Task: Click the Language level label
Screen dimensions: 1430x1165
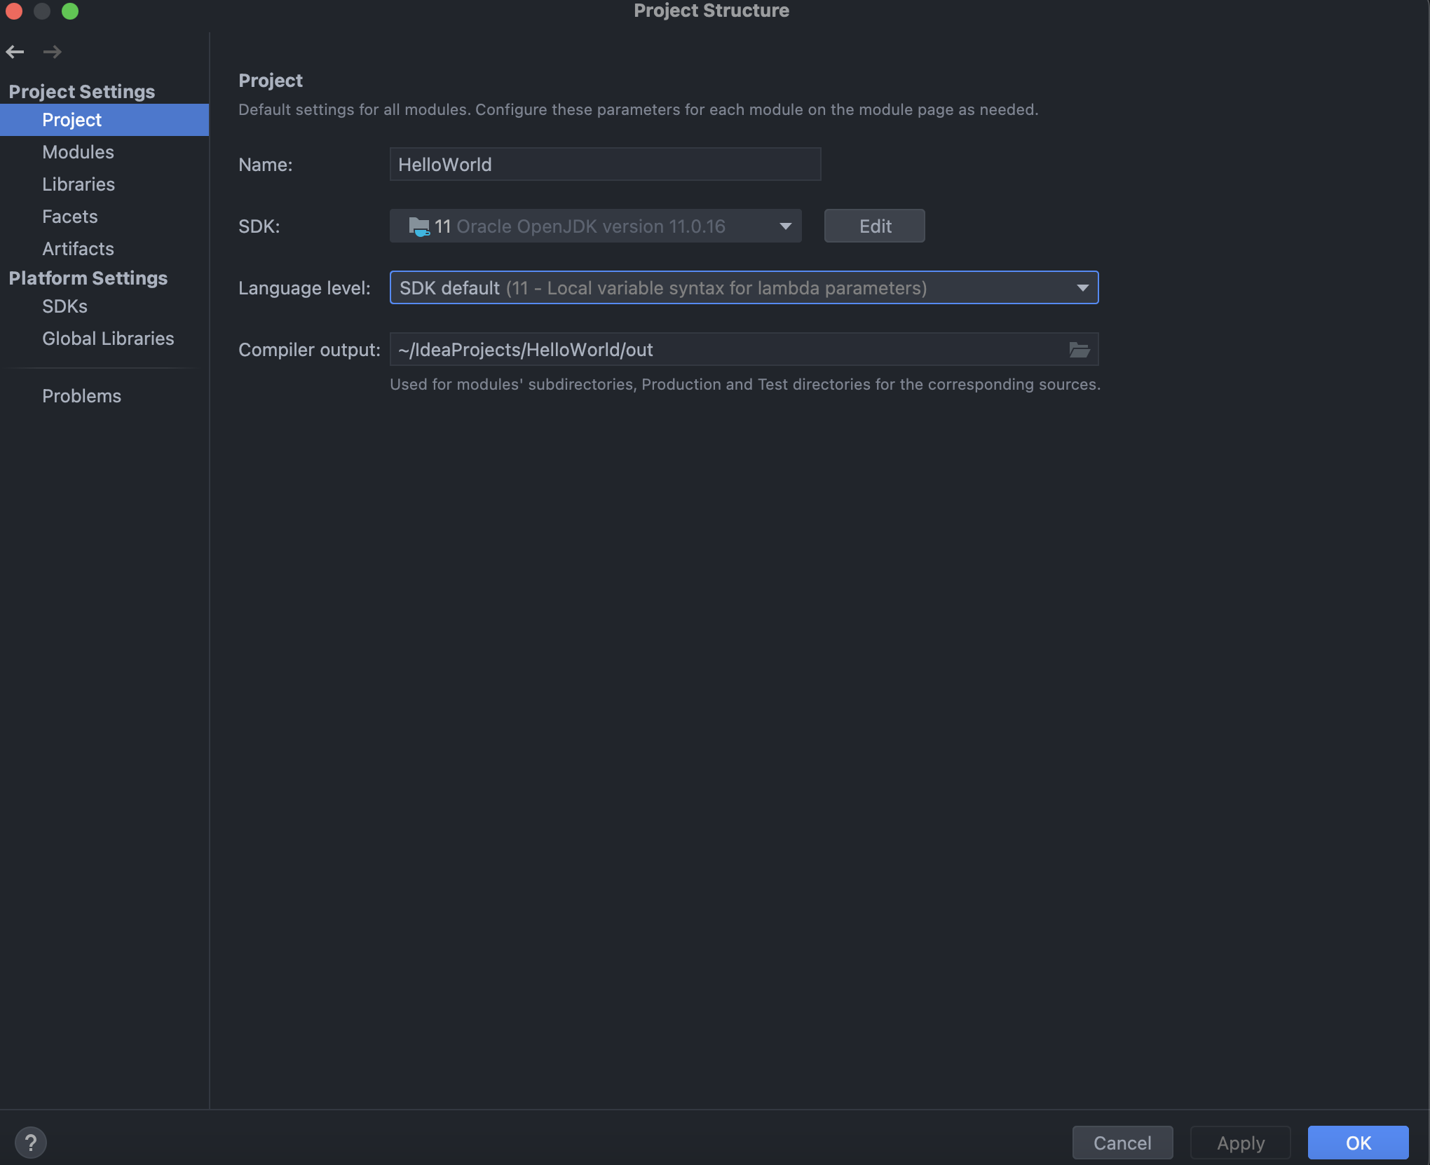Action: pyautogui.click(x=304, y=288)
